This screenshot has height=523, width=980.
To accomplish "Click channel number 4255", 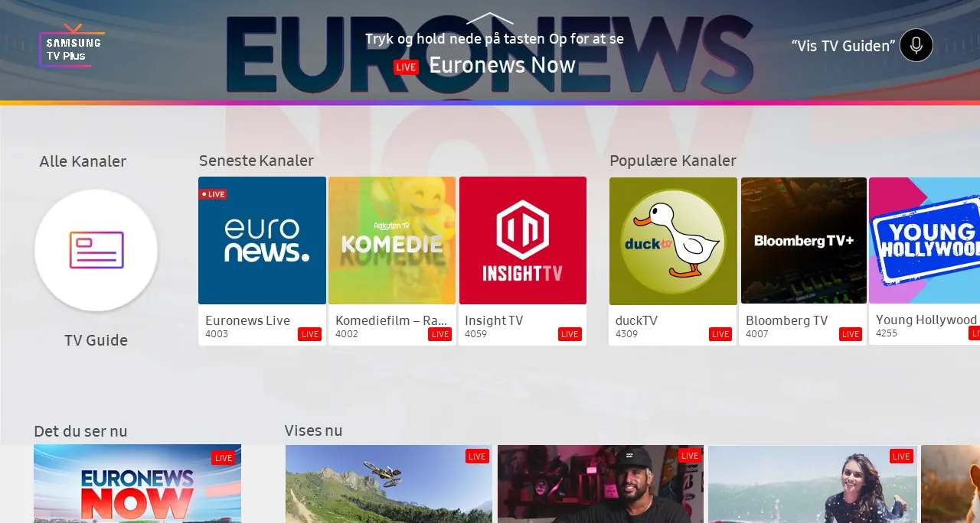I will [887, 333].
